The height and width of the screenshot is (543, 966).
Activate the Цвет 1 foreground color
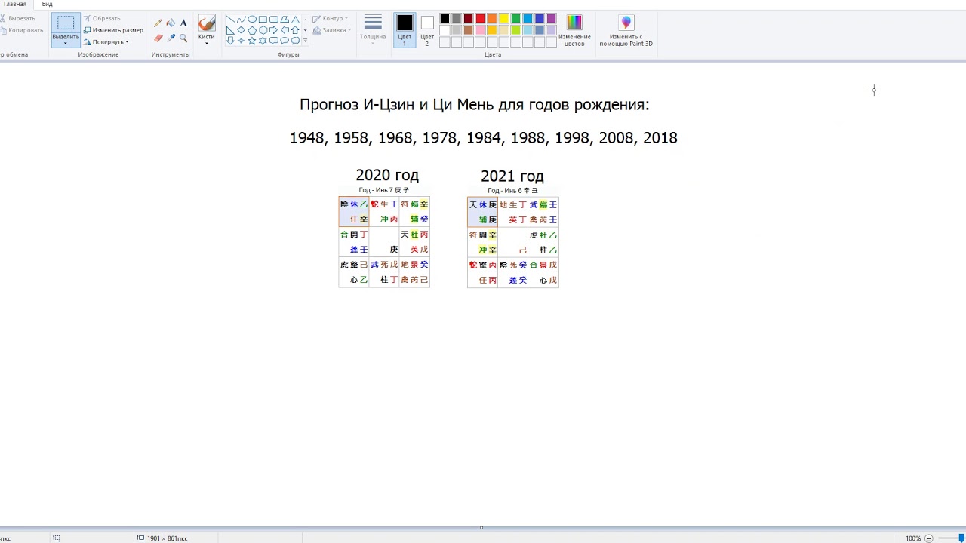(405, 30)
